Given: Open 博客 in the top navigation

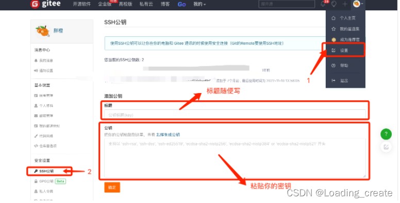Looking at the screenshot, I should (x=165, y=4).
